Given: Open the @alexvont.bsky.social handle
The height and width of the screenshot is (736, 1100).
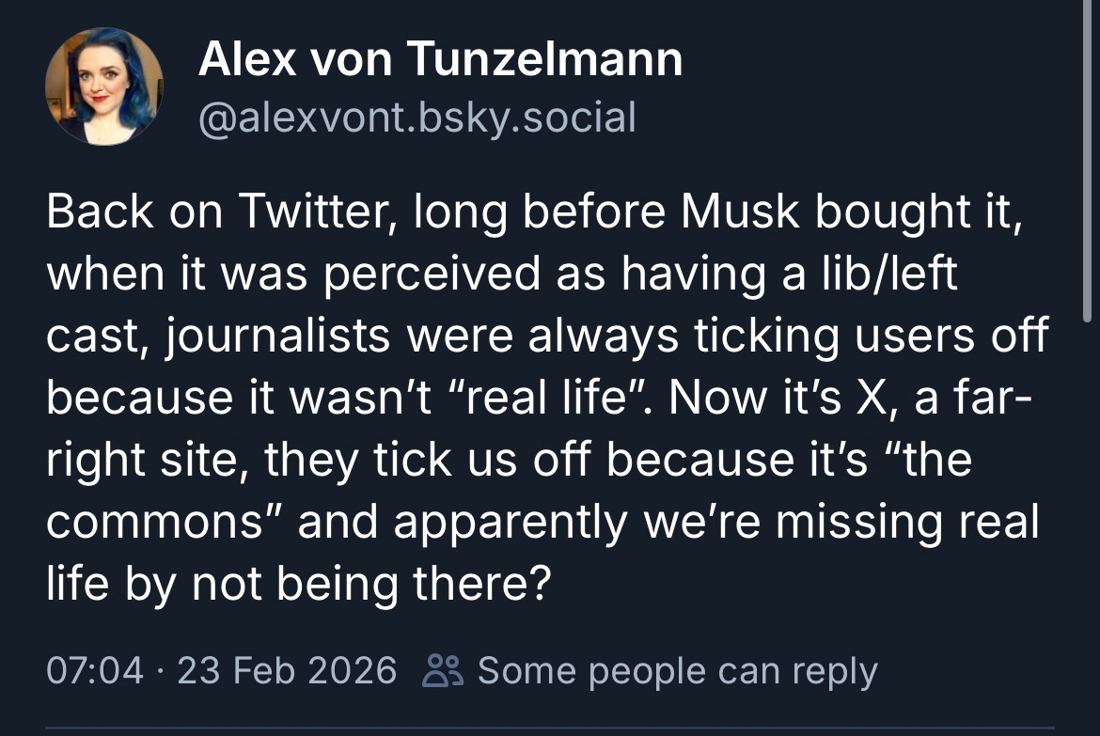Looking at the screenshot, I should tap(417, 117).
